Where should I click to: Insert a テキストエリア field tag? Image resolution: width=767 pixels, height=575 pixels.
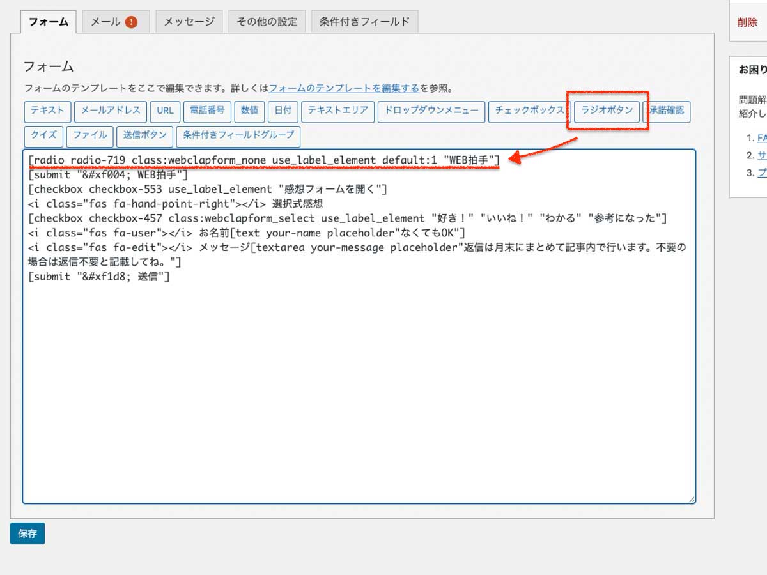point(337,111)
